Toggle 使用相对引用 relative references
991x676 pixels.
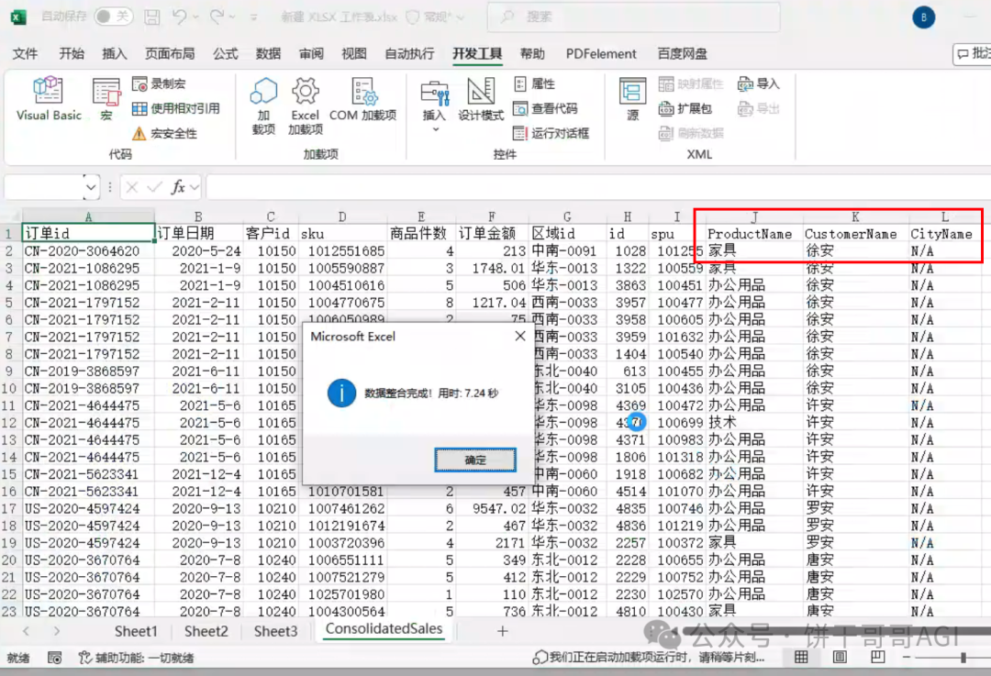pyautogui.click(x=175, y=108)
